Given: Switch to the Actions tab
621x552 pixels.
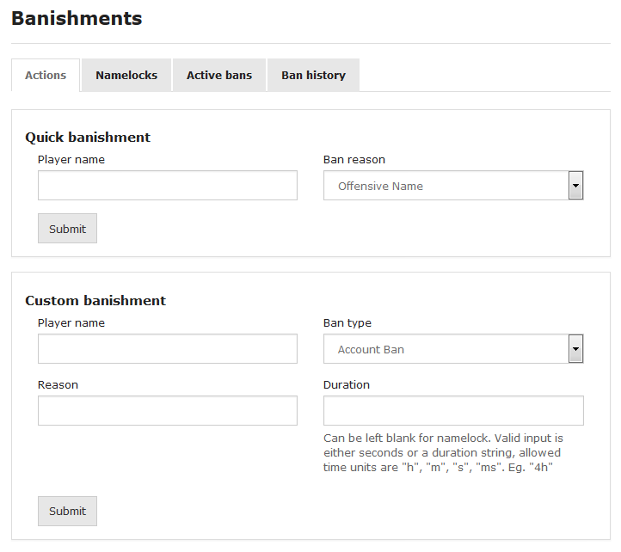Looking at the screenshot, I should pyautogui.click(x=46, y=76).
